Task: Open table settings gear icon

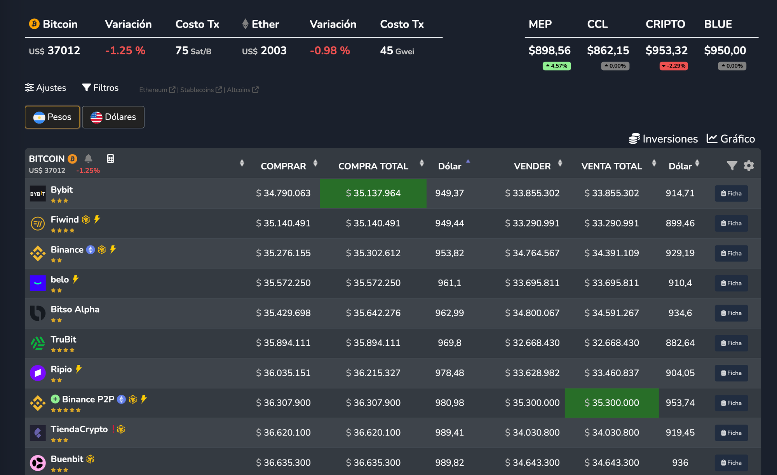Action: [x=749, y=166]
